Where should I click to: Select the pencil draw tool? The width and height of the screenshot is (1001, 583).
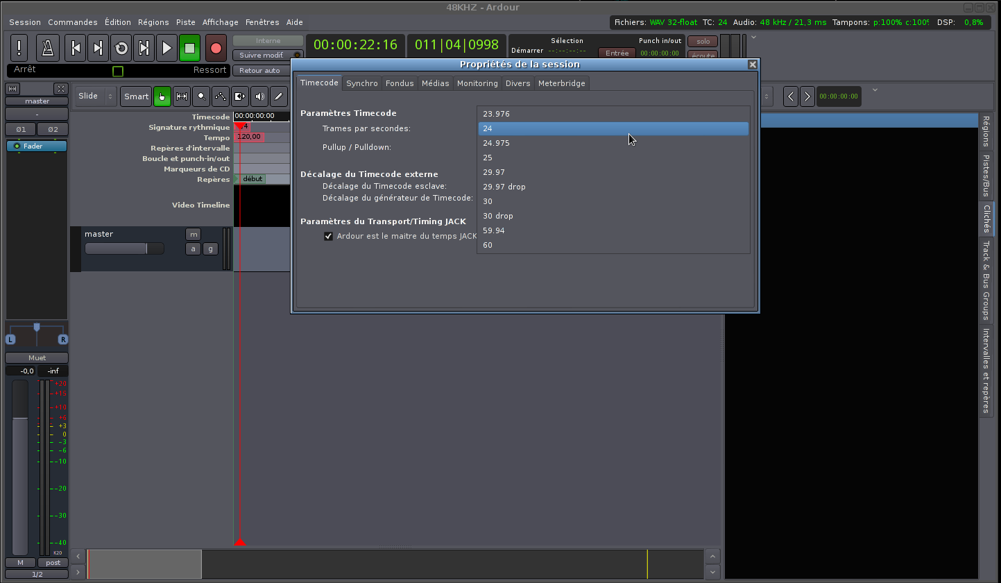click(x=279, y=96)
